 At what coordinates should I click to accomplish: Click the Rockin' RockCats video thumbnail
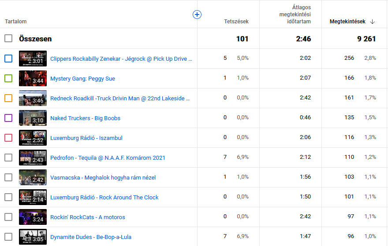pos(33,217)
